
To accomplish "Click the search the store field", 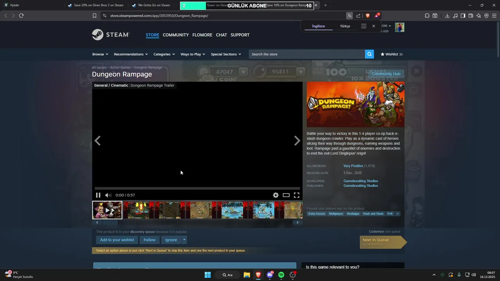I will coord(307,54).
